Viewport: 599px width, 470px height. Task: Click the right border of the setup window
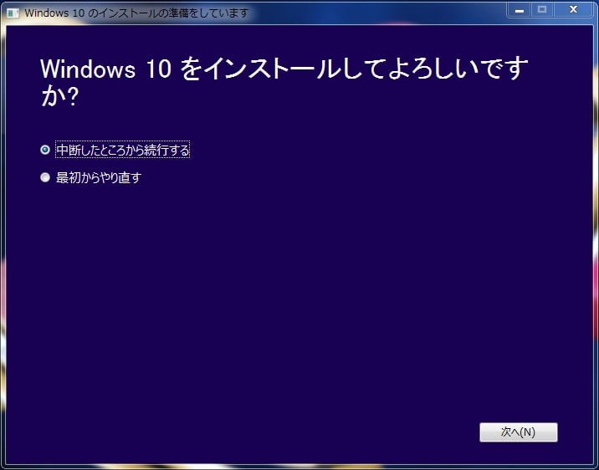(595, 251)
